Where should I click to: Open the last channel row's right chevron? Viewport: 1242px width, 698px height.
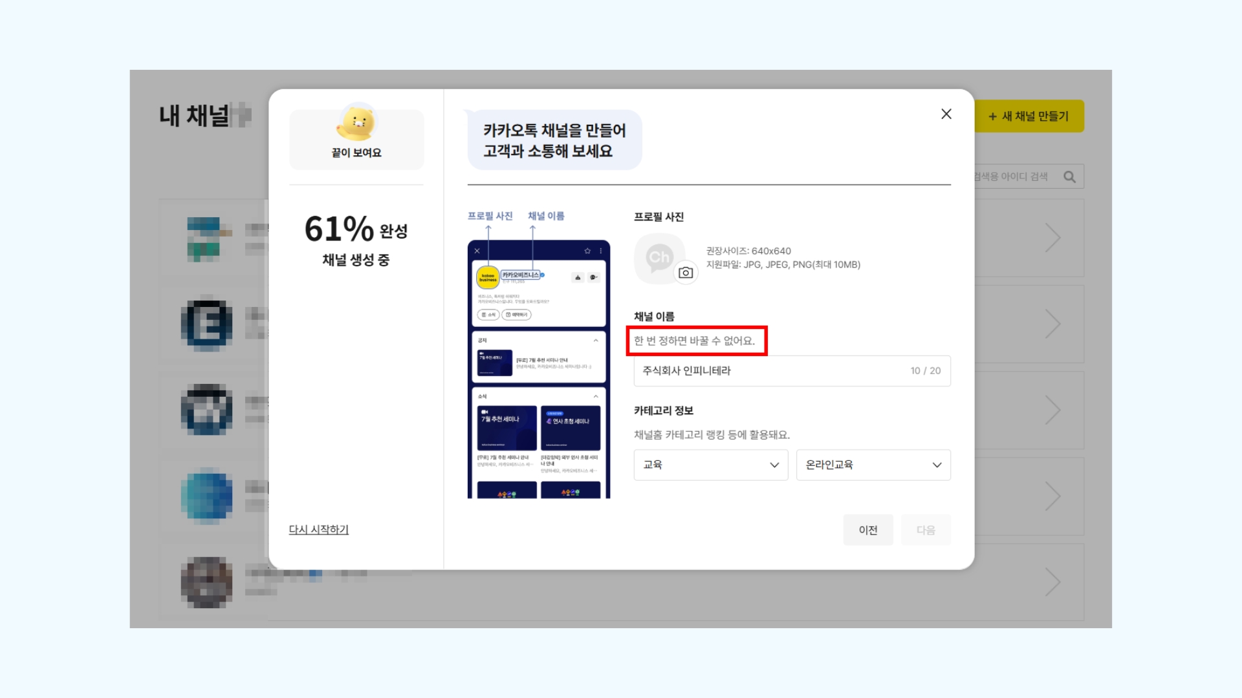tap(1052, 582)
